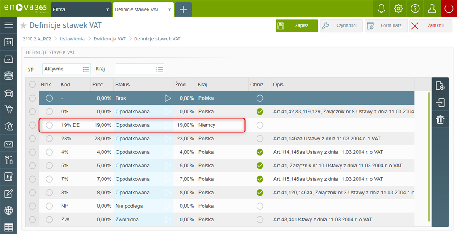Open the calendar icon in sidebar
The width and height of the screenshot is (457, 234).
(8, 42)
